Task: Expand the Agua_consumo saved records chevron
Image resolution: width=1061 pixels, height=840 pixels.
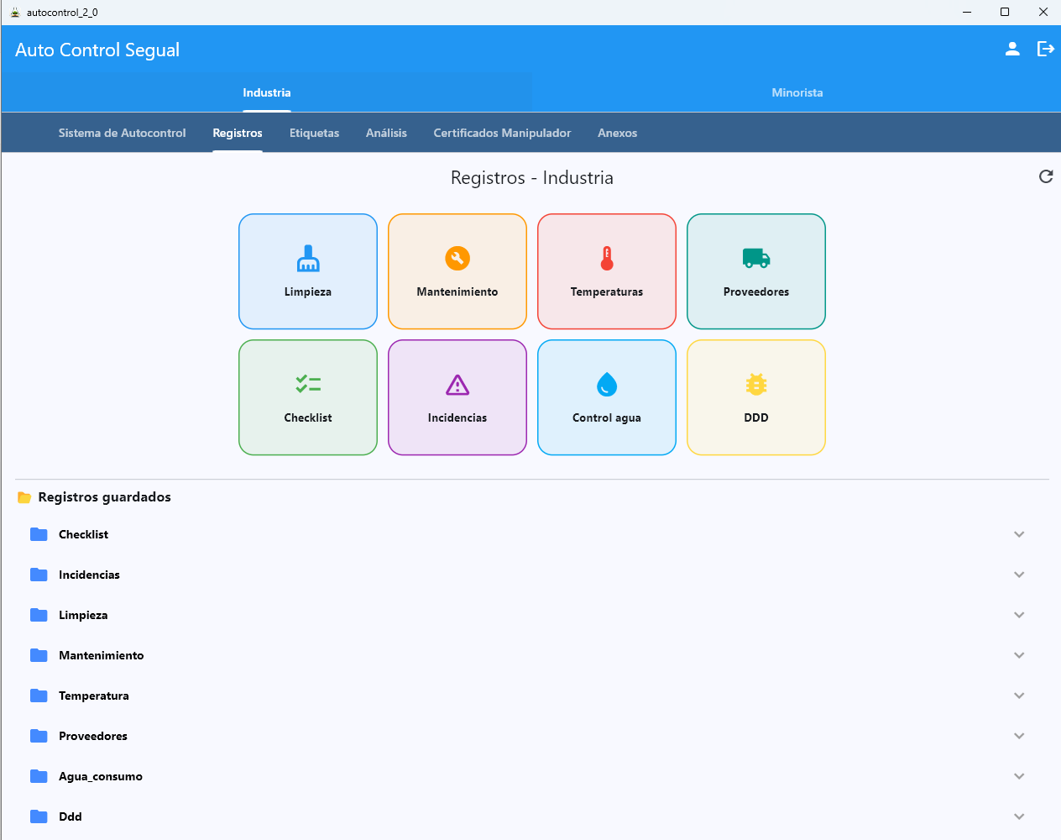Action: point(1019,776)
